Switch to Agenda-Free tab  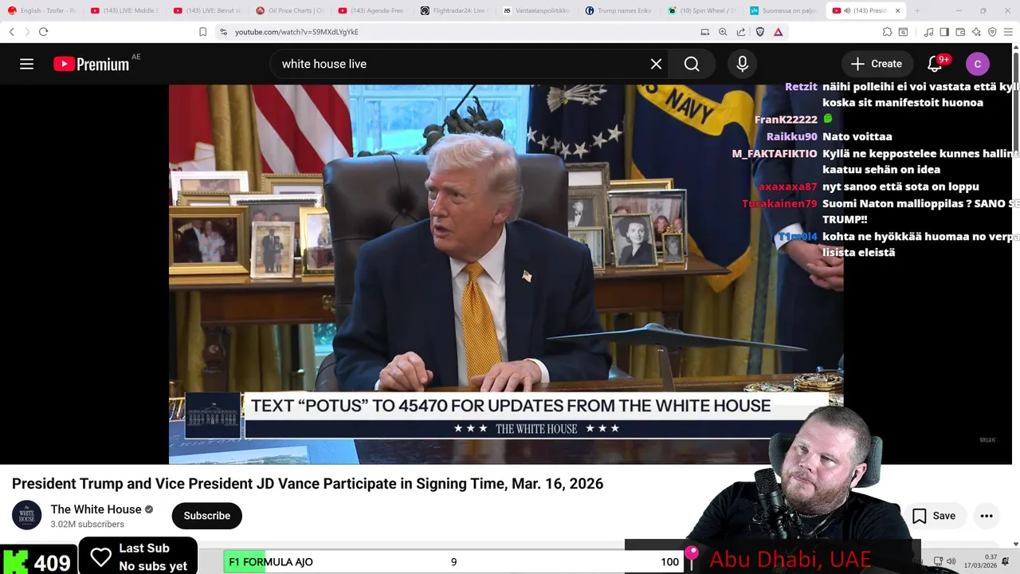373,10
